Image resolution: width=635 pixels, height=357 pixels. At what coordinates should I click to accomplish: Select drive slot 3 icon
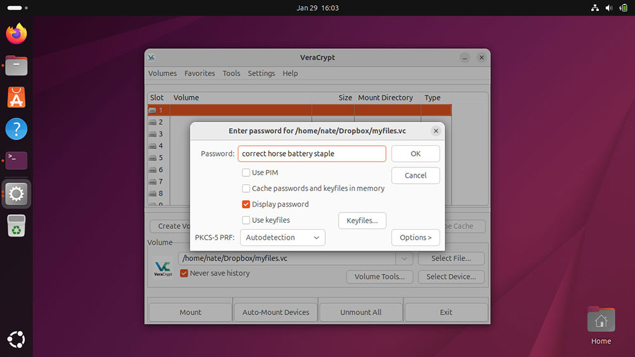(x=152, y=134)
